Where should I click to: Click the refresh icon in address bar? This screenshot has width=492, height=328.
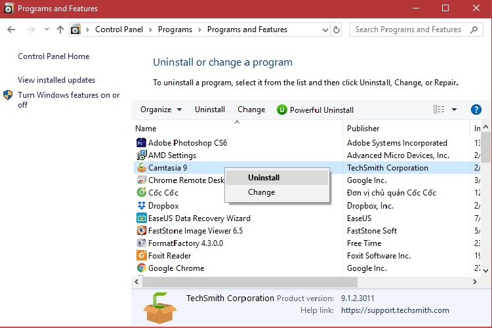point(337,30)
